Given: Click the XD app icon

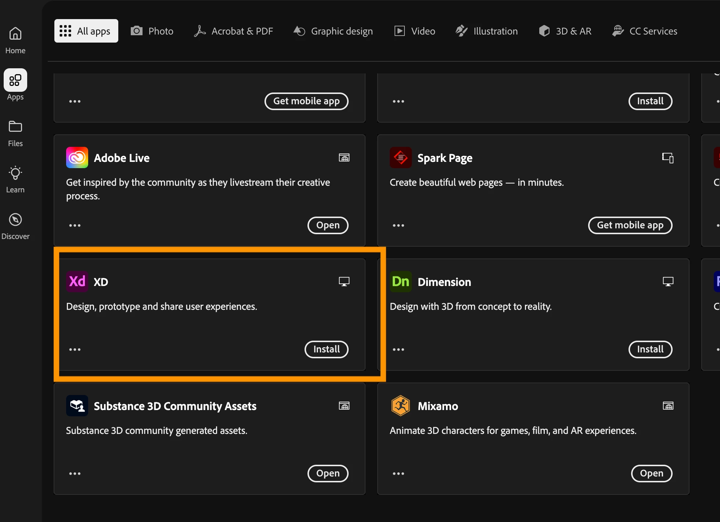Looking at the screenshot, I should [77, 282].
